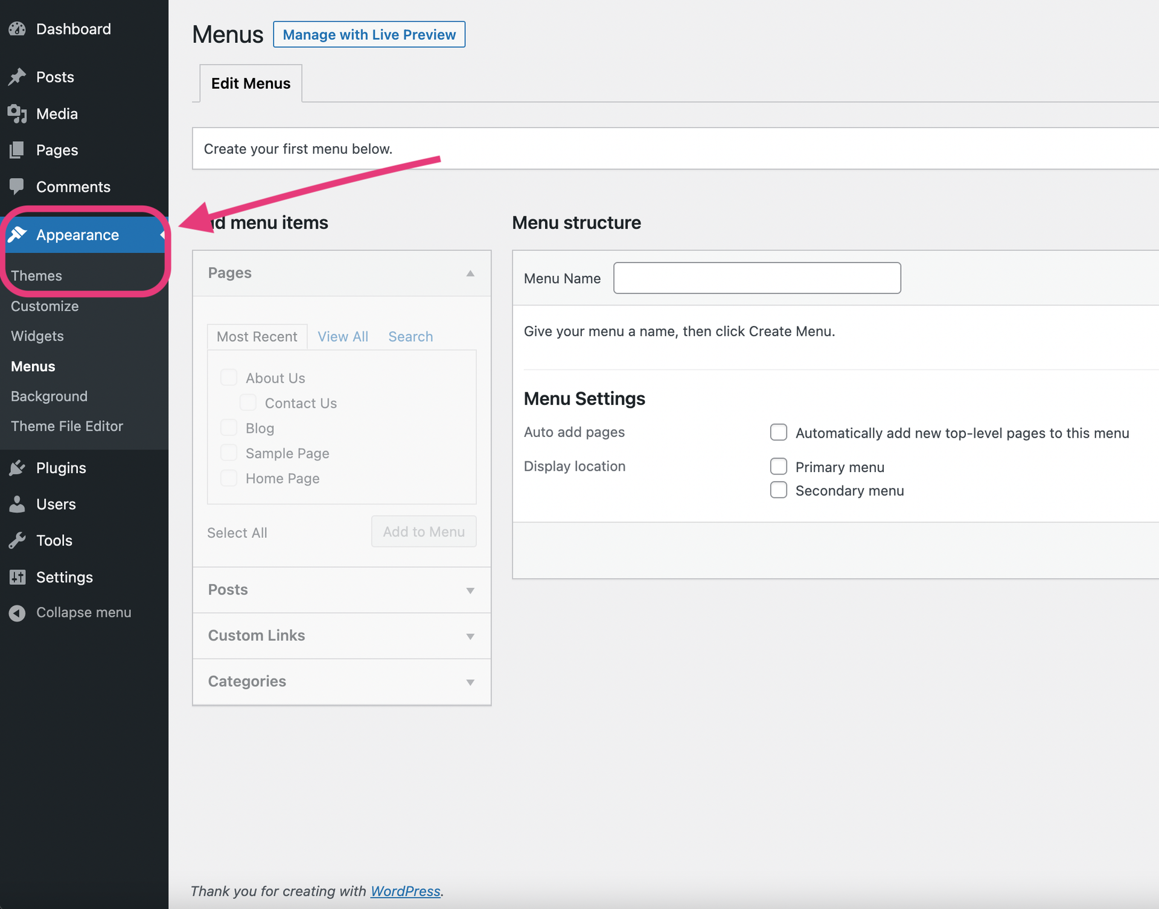Click the Tools wrench icon
This screenshot has width=1159, height=909.
(x=18, y=540)
